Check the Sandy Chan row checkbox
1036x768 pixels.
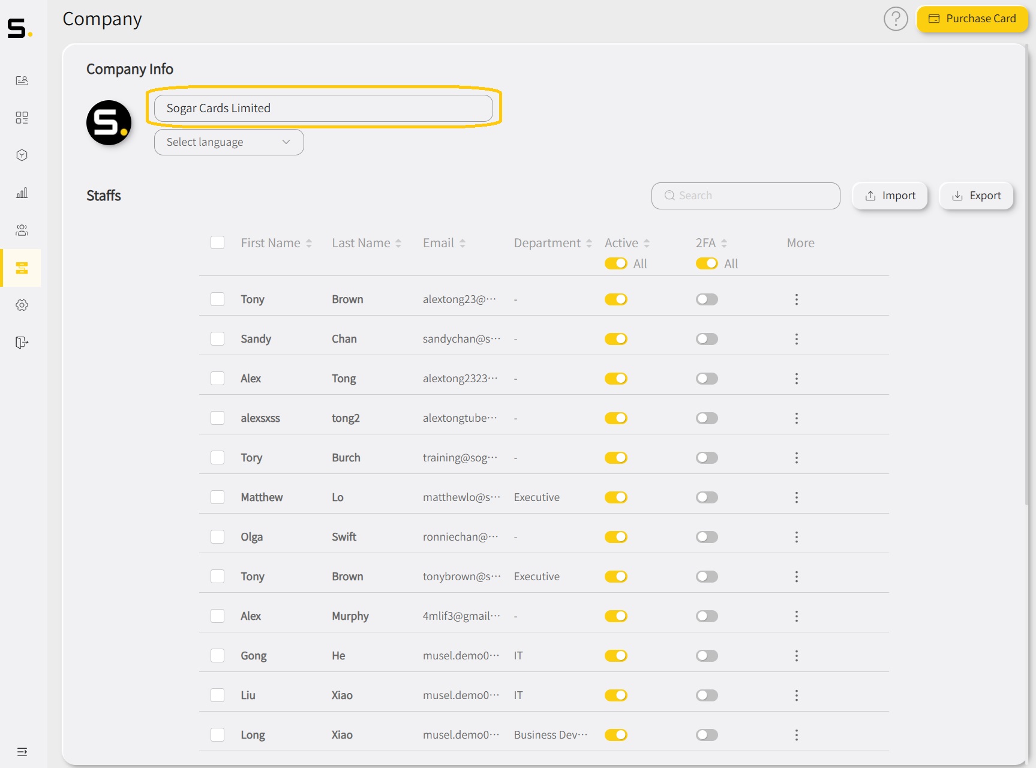(x=218, y=339)
